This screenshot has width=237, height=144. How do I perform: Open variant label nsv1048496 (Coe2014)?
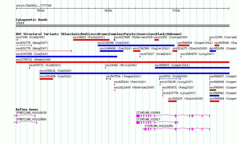pos(116,48)
